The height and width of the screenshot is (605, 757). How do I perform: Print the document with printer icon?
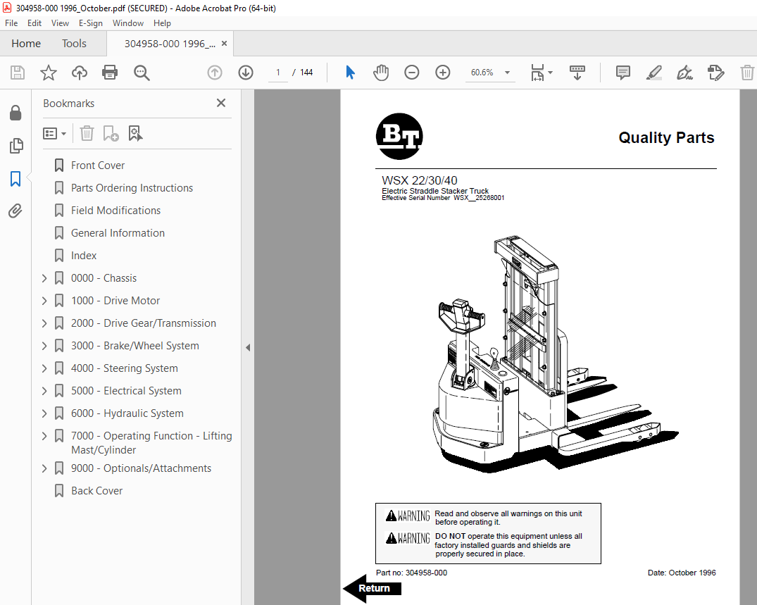110,73
